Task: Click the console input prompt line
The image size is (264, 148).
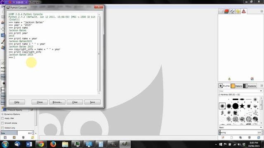Action: click(x=53, y=58)
